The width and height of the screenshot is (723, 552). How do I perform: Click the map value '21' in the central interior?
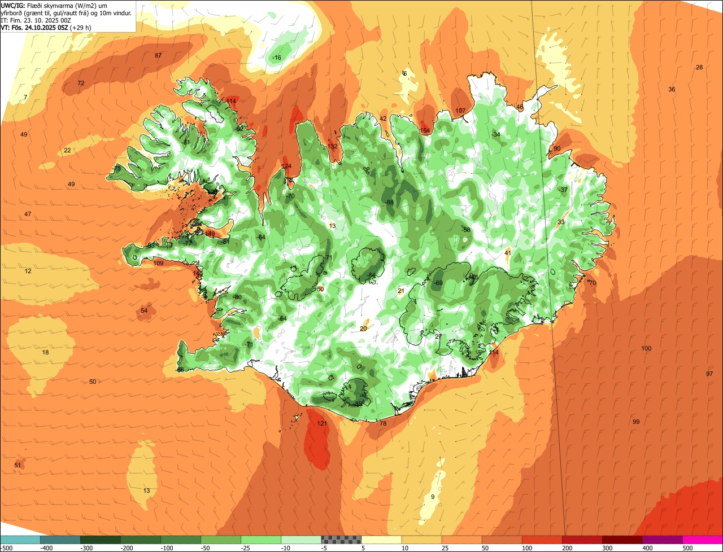401,291
